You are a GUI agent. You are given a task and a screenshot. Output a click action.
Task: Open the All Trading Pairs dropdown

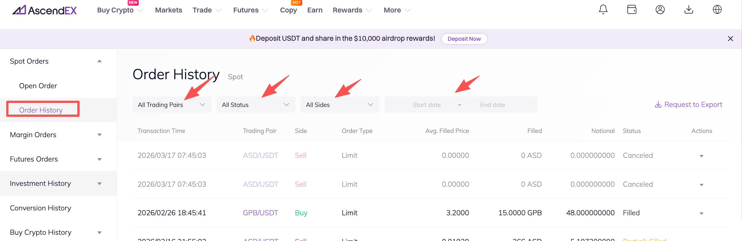pyautogui.click(x=172, y=105)
